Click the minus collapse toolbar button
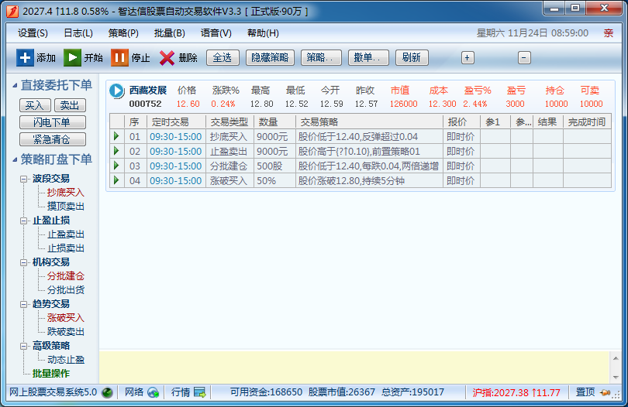 click(x=524, y=58)
